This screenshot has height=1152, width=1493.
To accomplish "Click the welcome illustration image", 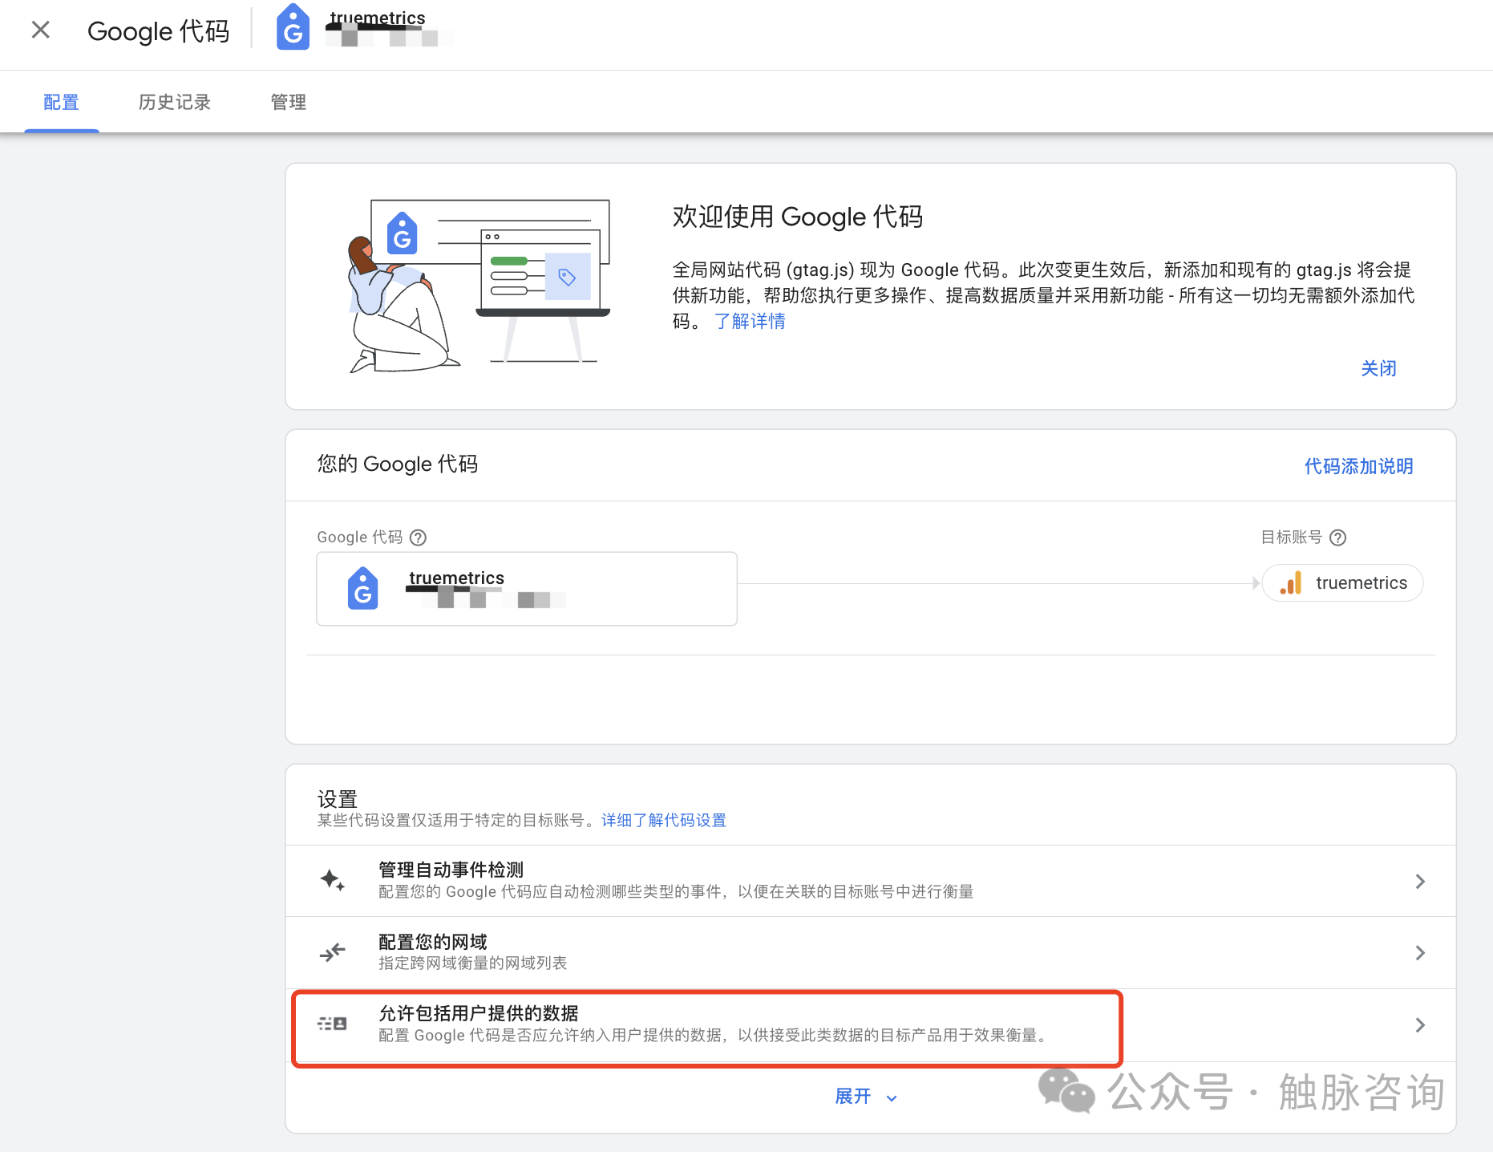I will (479, 286).
